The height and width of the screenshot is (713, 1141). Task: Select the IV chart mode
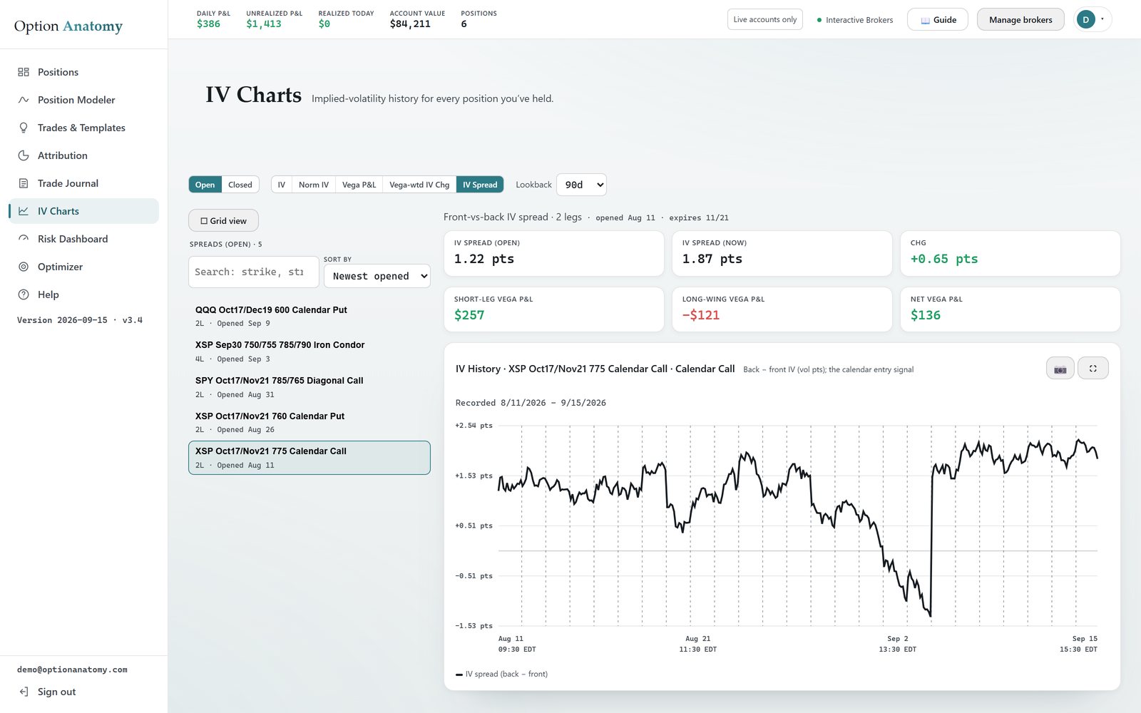tap(282, 185)
